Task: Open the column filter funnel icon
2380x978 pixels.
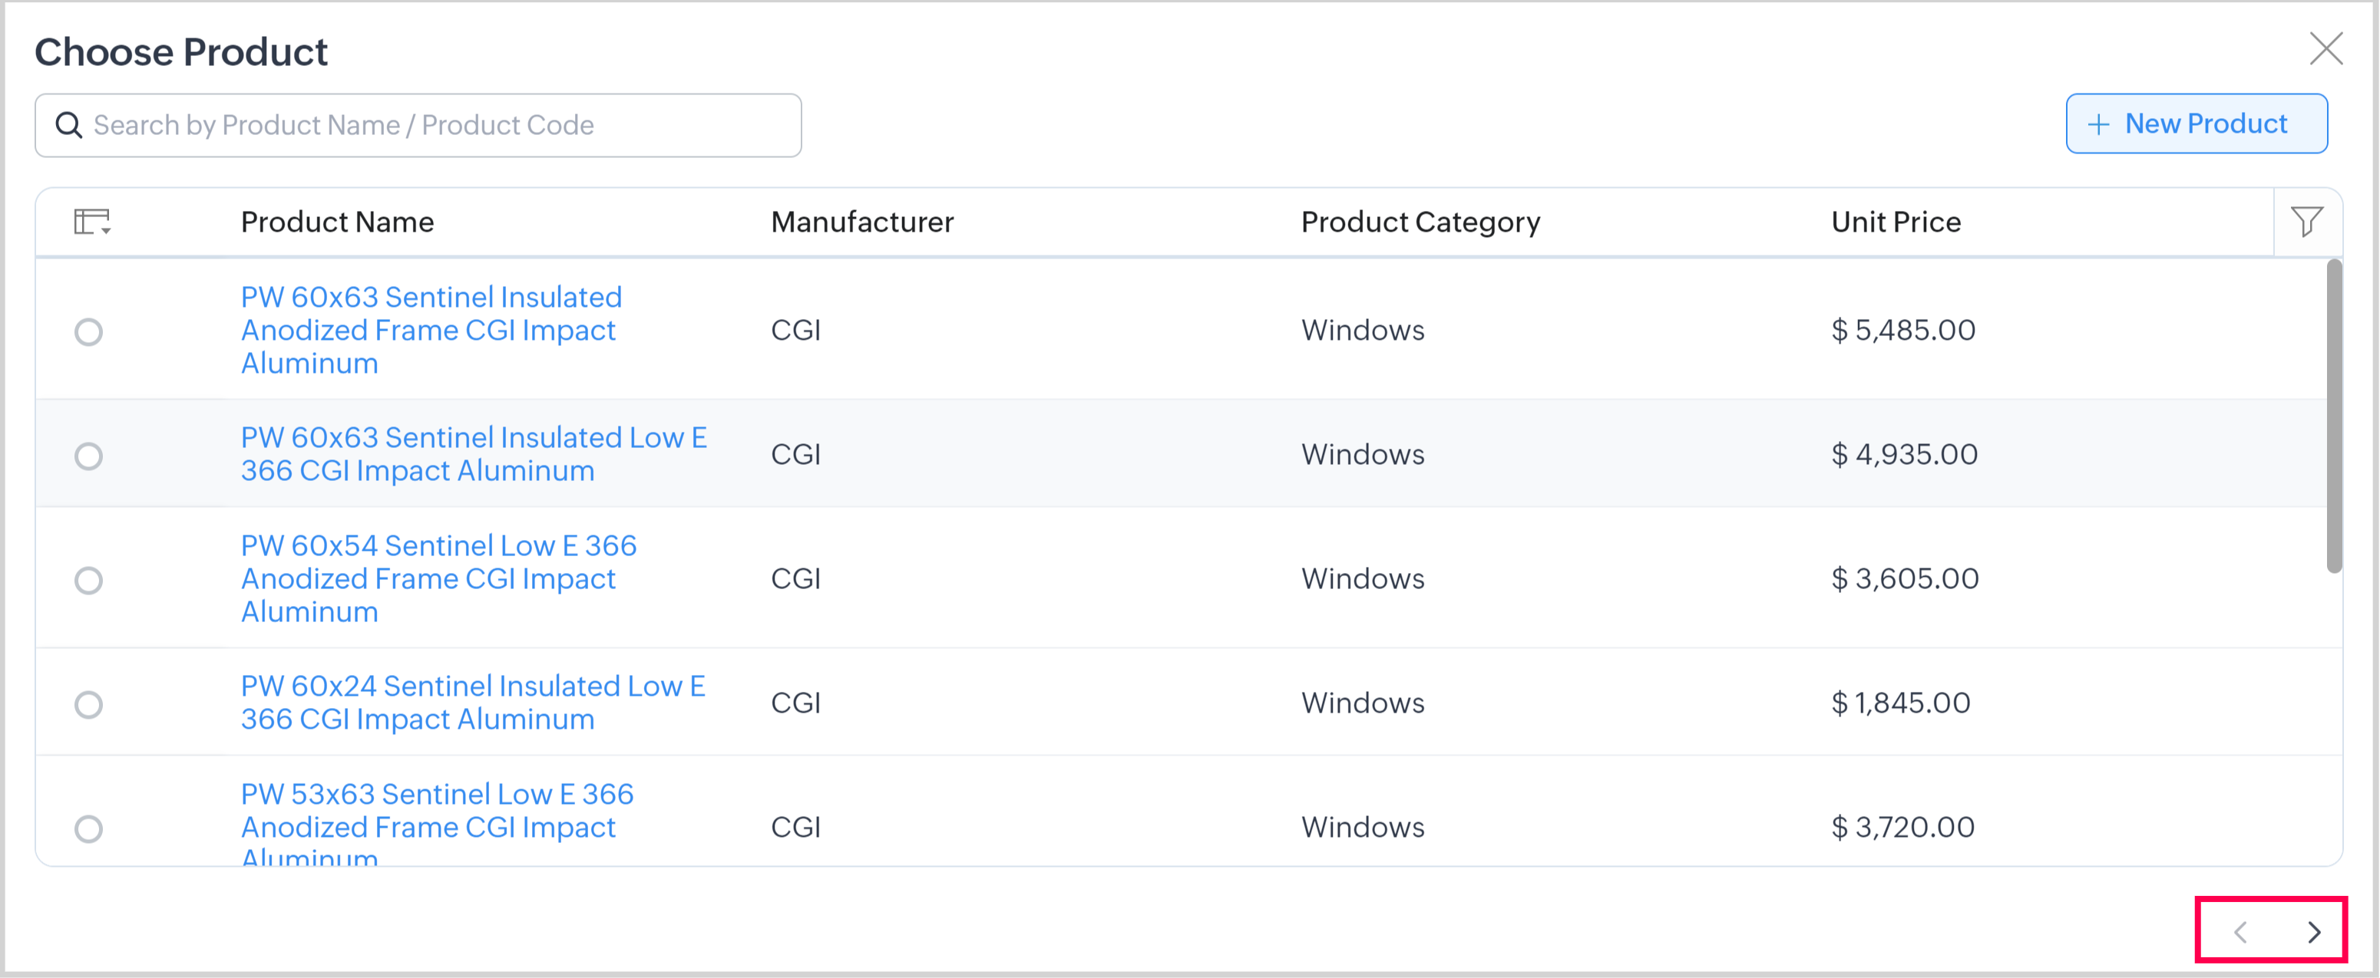Action: click(x=2306, y=222)
